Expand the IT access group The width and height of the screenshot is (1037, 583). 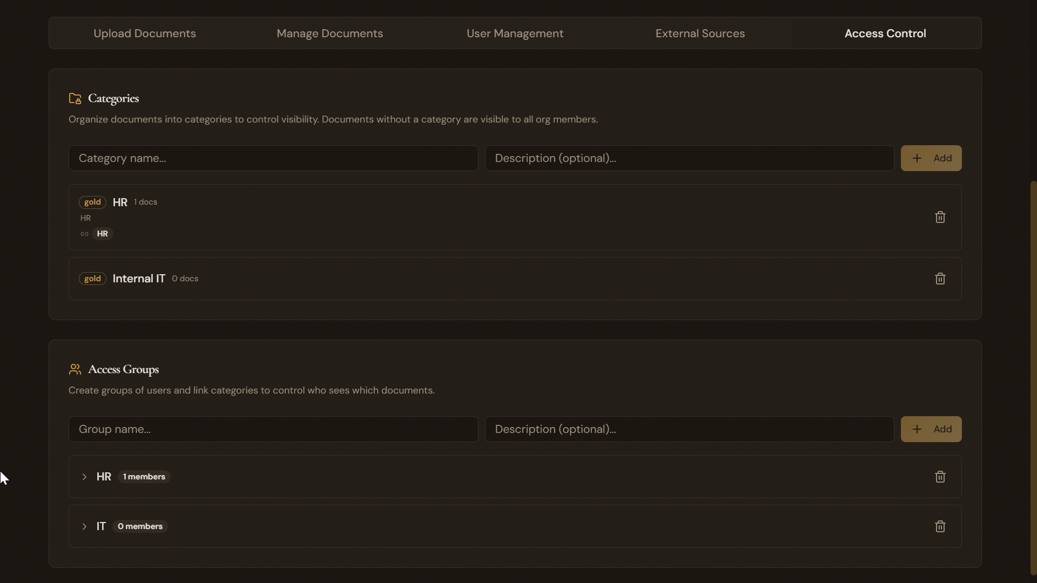[84, 526]
